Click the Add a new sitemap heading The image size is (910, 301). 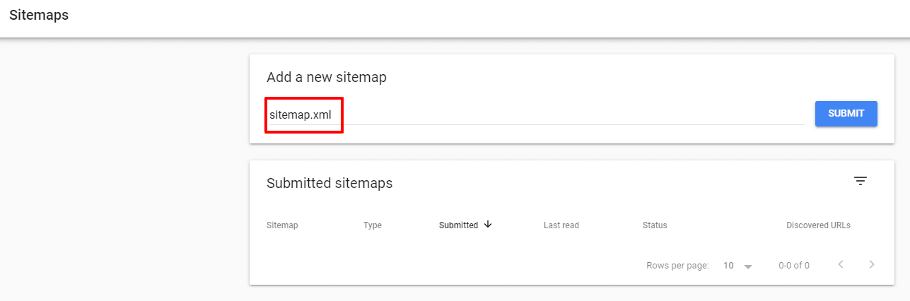326,78
